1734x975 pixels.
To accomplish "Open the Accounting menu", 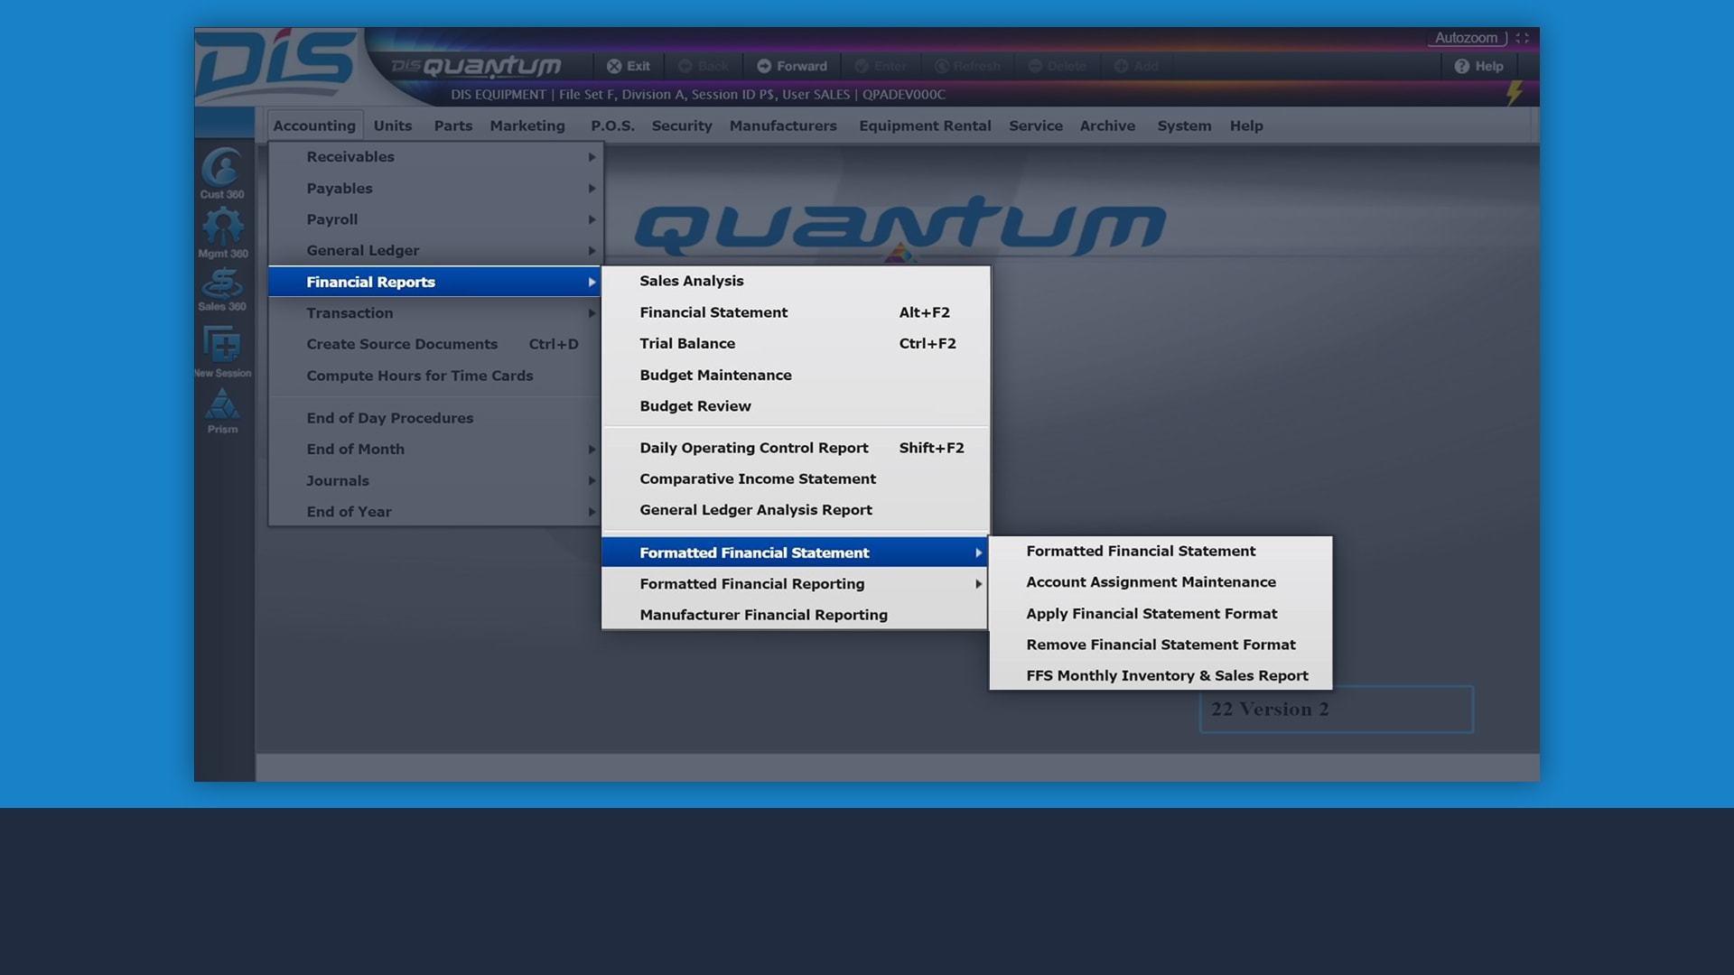I will [x=314, y=125].
